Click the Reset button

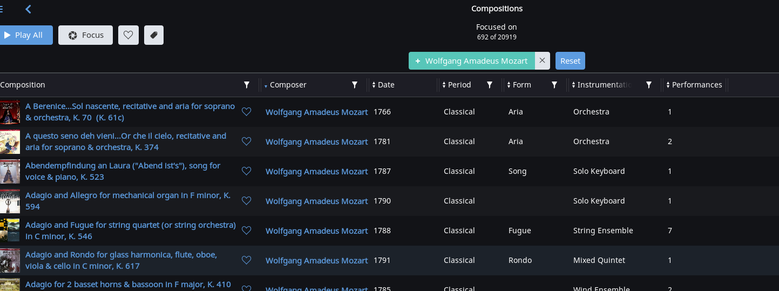tap(570, 61)
